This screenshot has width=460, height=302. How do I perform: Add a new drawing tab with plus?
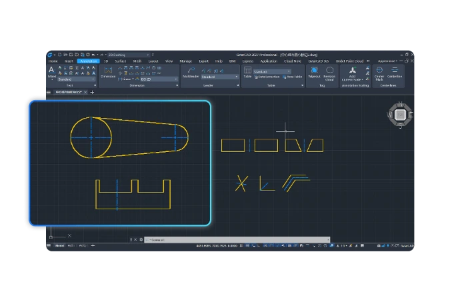click(92, 92)
